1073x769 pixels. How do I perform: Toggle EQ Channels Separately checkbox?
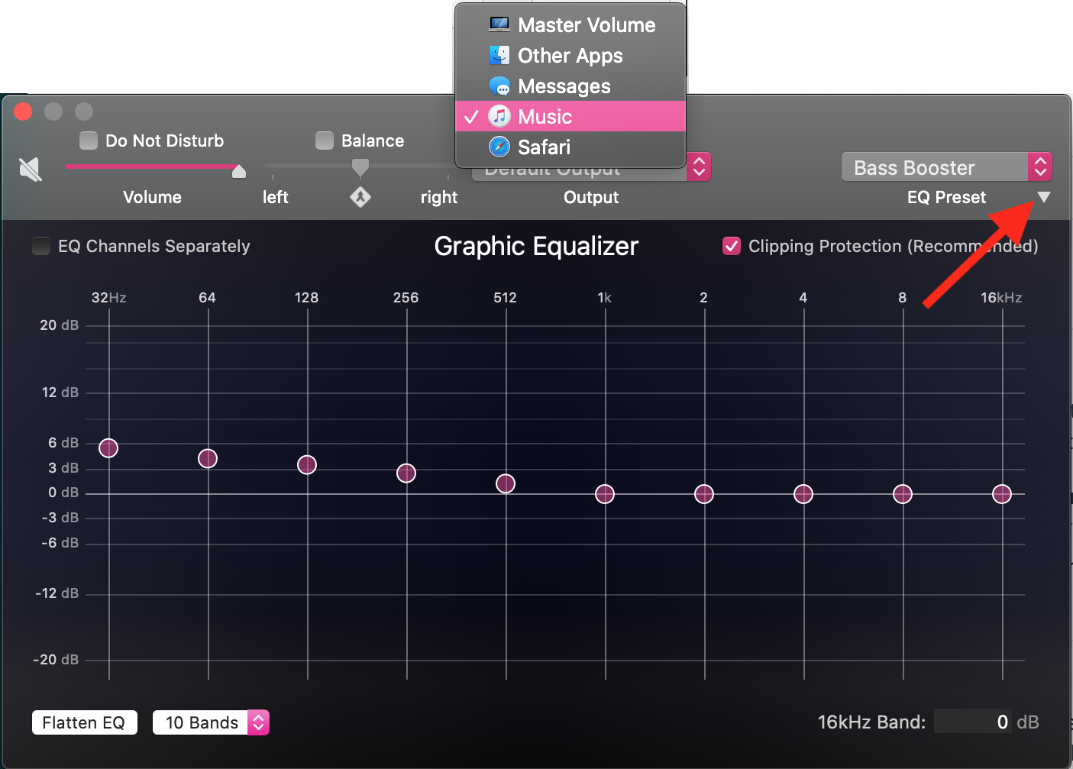point(41,246)
